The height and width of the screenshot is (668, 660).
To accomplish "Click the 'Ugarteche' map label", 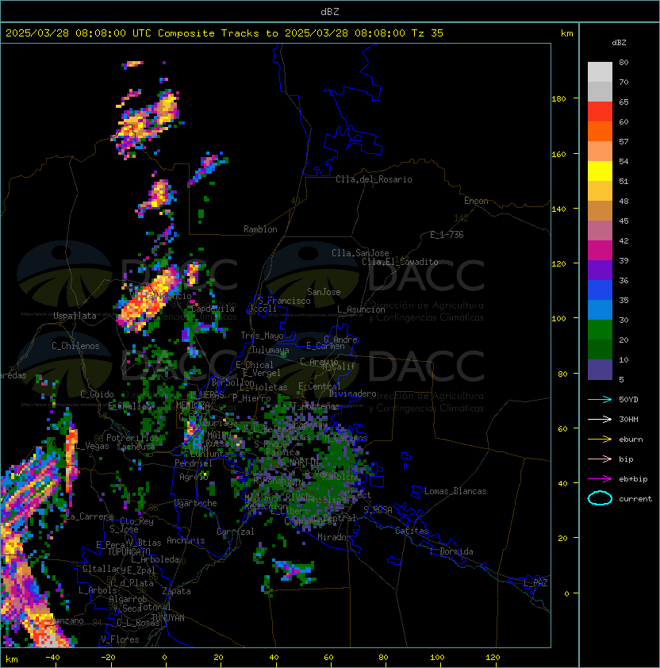I will click(196, 503).
